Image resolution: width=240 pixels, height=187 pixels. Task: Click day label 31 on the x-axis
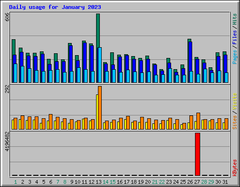225,182
